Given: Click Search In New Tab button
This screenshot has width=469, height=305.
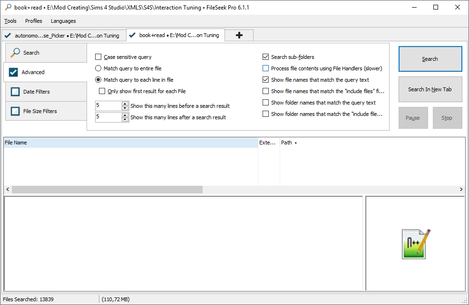Looking at the screenshot, I should point(430,89).
